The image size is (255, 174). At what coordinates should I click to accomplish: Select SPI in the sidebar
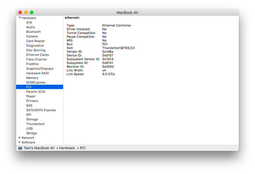point(29,115)
